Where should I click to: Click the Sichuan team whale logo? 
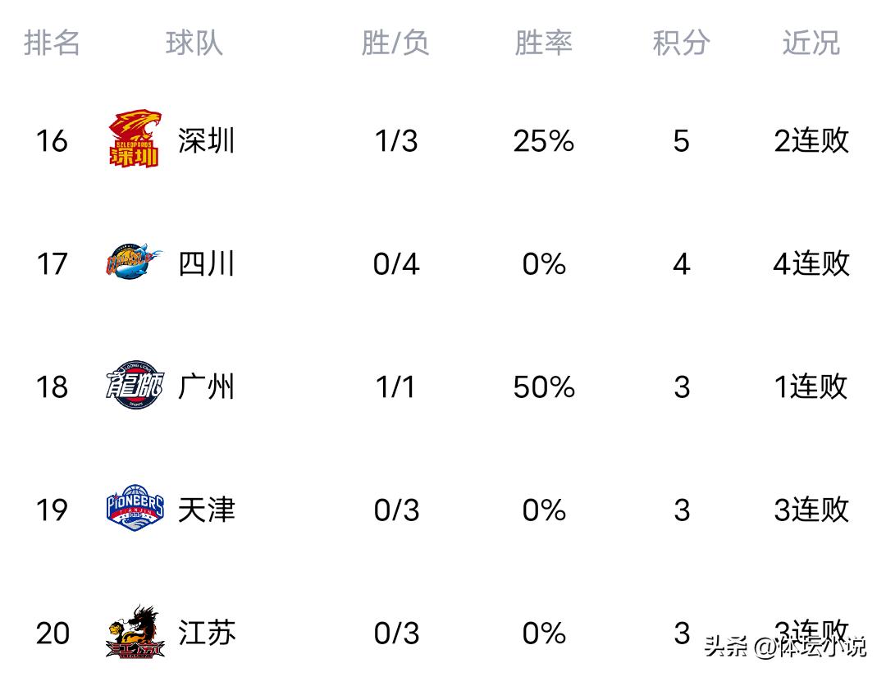pyautogui.click(x=135, y=263)
